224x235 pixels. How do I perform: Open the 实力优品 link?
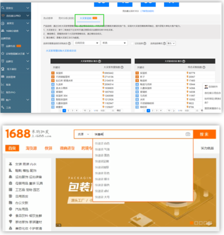(207, 148)
